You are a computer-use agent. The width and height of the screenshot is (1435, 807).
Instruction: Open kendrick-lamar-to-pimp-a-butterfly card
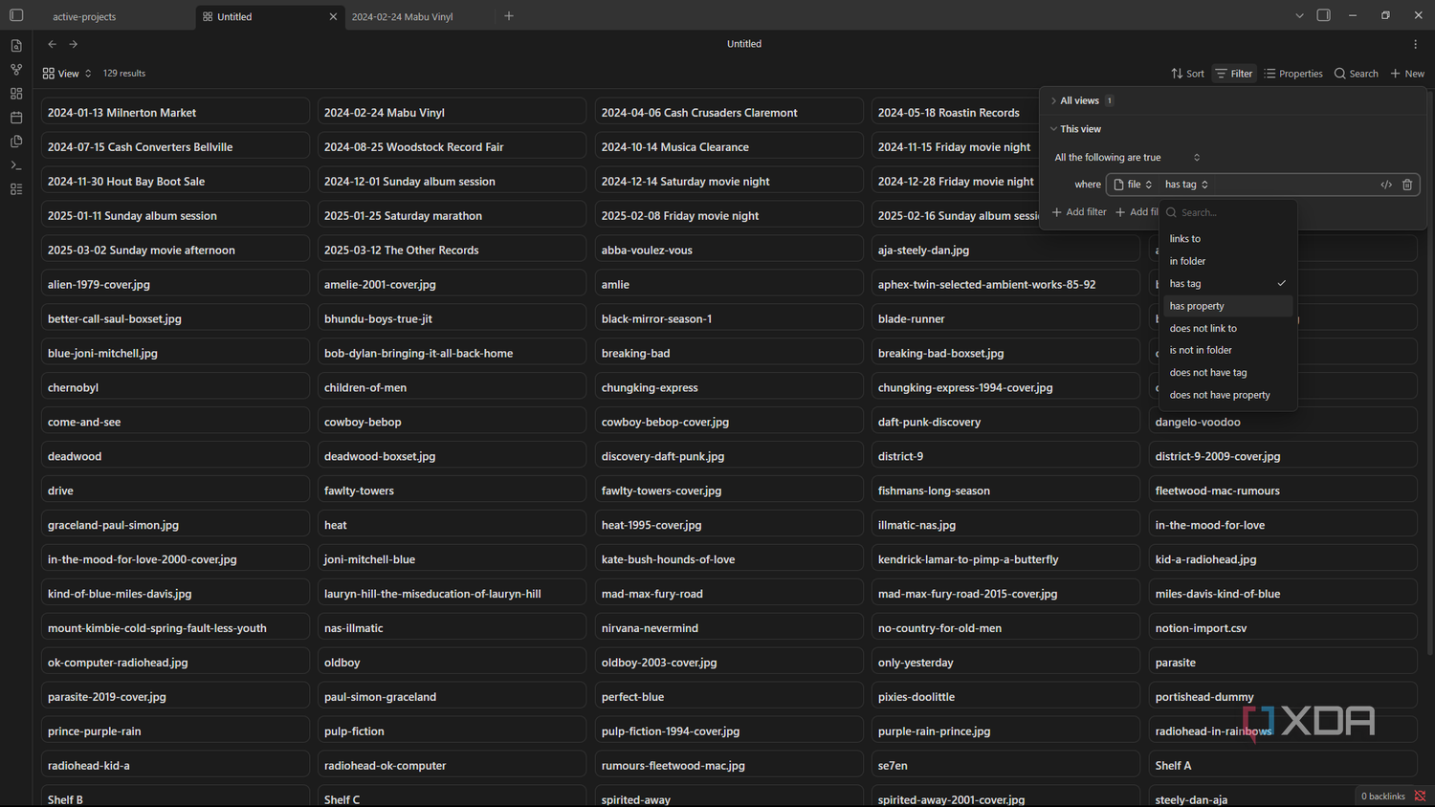[1005, 560]
